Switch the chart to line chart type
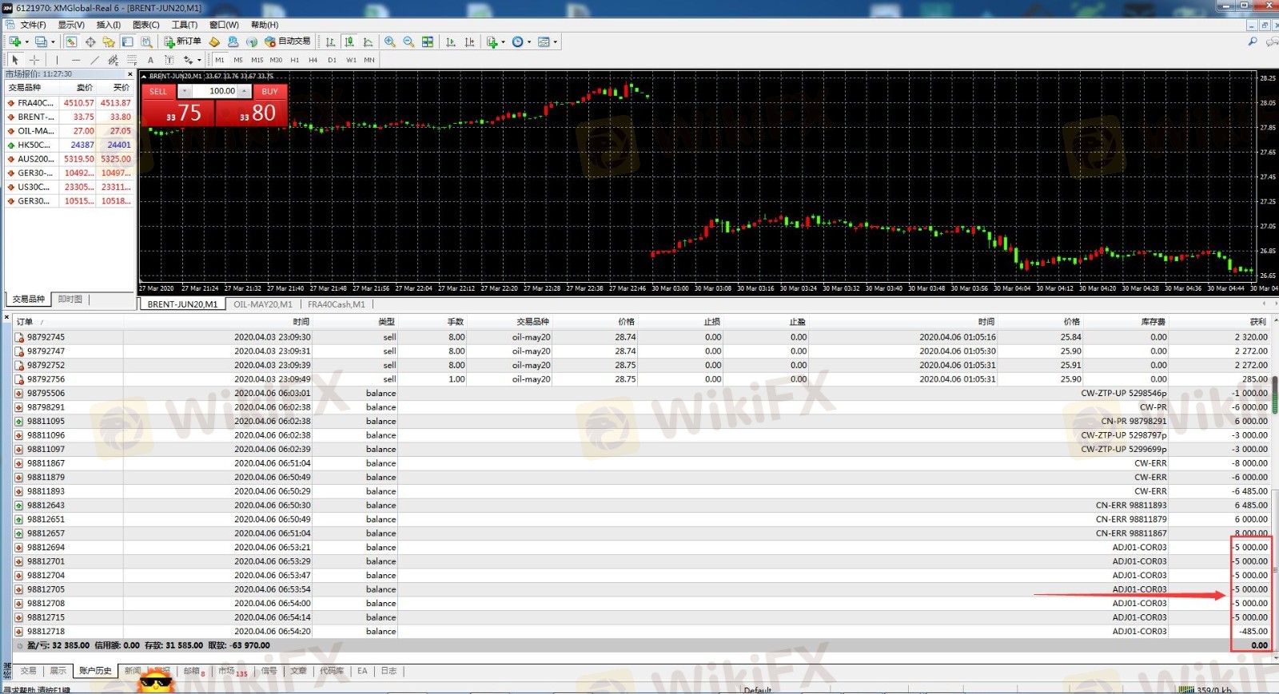 (368, 42)
